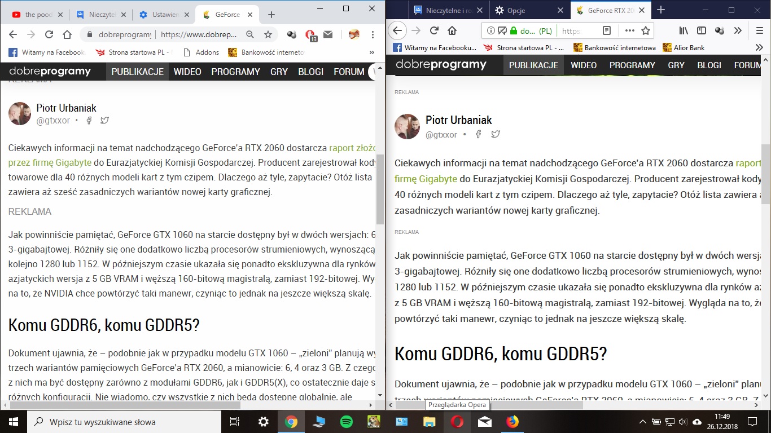Image resolution: width=771 pixels, height=433 pixels.
Task: Open Chrome home page button
Action: 67,34
